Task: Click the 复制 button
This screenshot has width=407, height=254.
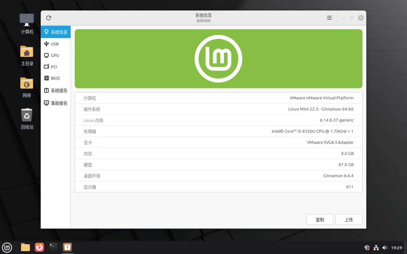Action: point(320,219)
